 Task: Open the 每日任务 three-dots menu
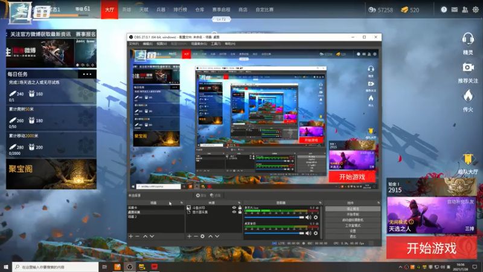[x=87, y=74]
